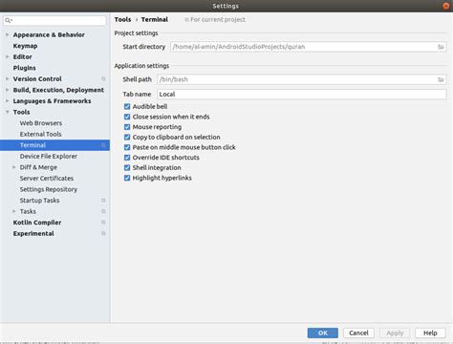Click the Editor tree label
This screenshot has height=344, width=453.
click(22, 56)
